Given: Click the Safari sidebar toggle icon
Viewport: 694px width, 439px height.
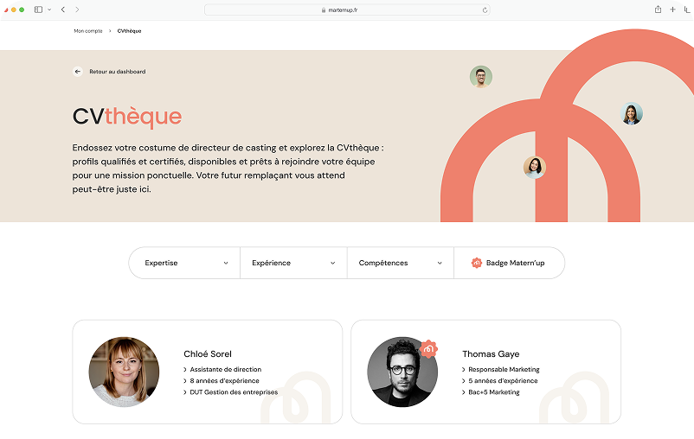Looking at the screenshot, I should coord(38,10).
